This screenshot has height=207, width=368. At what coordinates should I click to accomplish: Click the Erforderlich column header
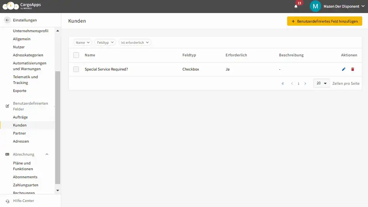pyautogui.click(x=236, y=55)
